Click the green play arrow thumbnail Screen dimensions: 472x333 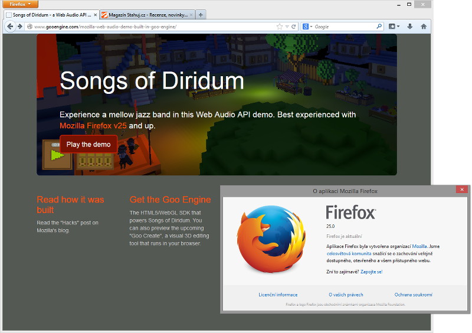(57, 155)
